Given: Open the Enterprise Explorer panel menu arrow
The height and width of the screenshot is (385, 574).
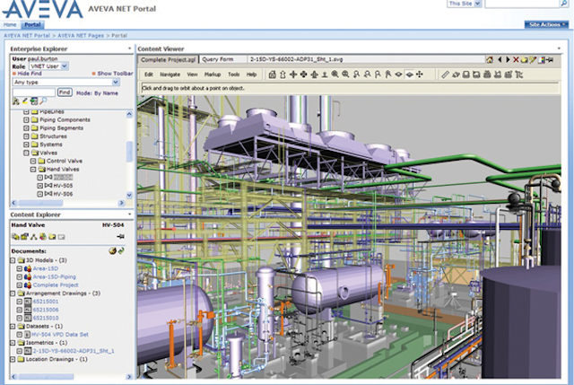Looking at the screenshot, I should (x=129, y=48).
